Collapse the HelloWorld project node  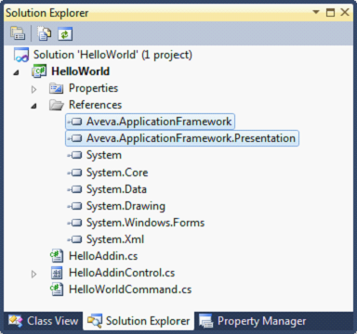click(17, 72)
